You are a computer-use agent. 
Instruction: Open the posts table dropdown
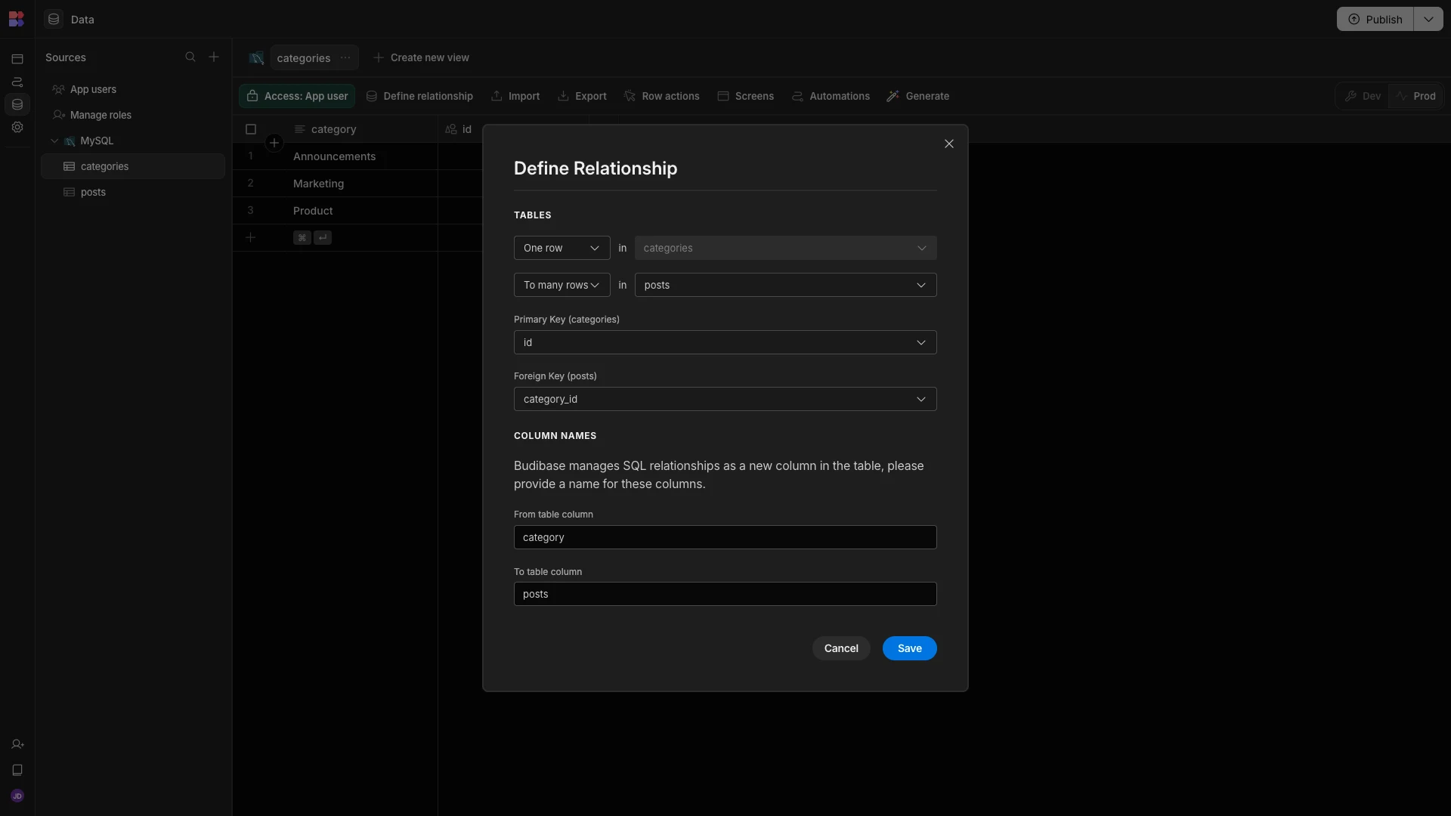tap(785, 285)
